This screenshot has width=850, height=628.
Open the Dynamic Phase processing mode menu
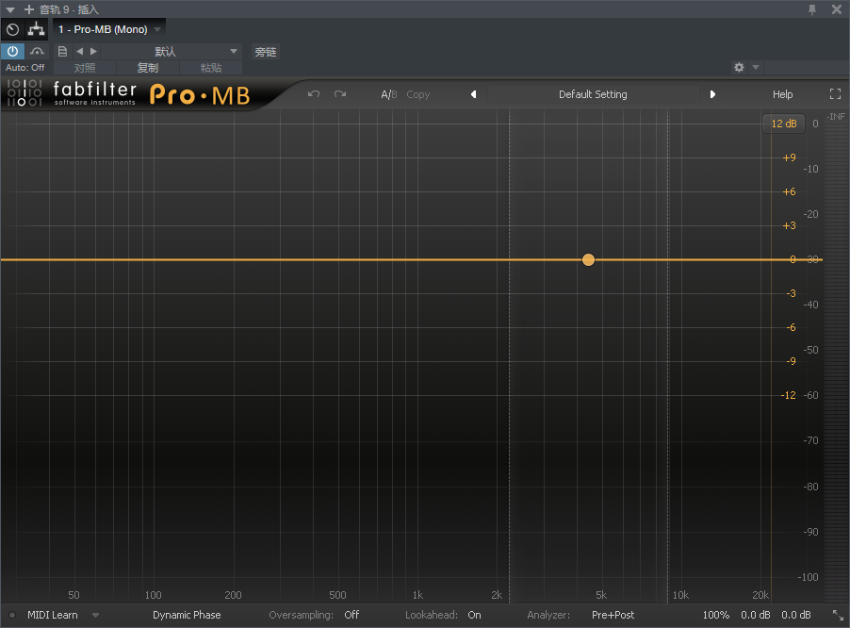click(187, 615)
